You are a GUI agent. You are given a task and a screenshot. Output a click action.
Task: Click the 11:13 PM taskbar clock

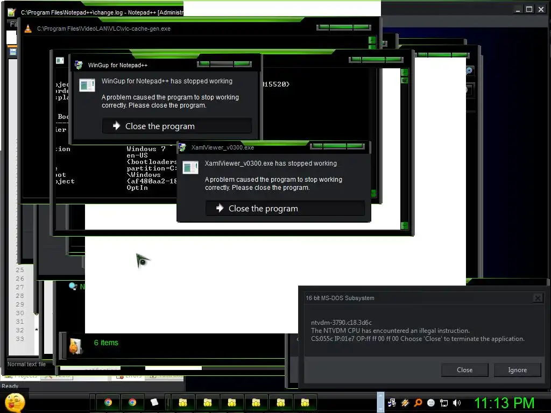504,403
